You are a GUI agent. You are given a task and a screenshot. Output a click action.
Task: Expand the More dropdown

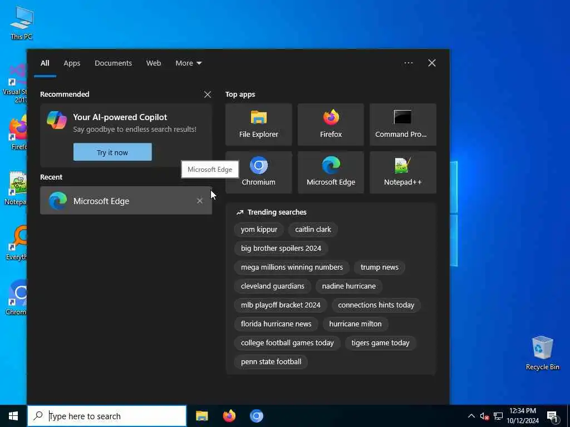point(188,63)
